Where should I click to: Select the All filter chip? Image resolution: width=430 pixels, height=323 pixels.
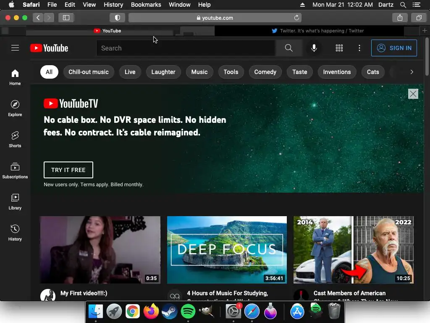point(49,72)
